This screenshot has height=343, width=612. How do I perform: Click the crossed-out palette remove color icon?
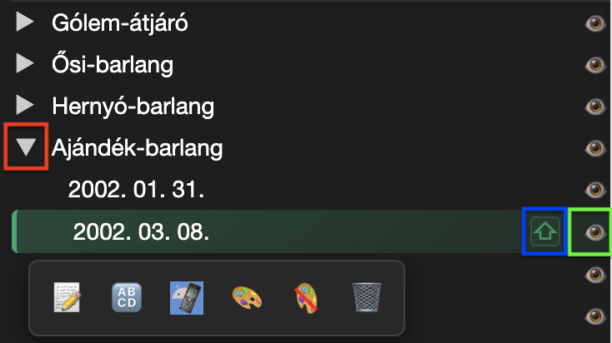pyautogui.click(x=305, y=297)
